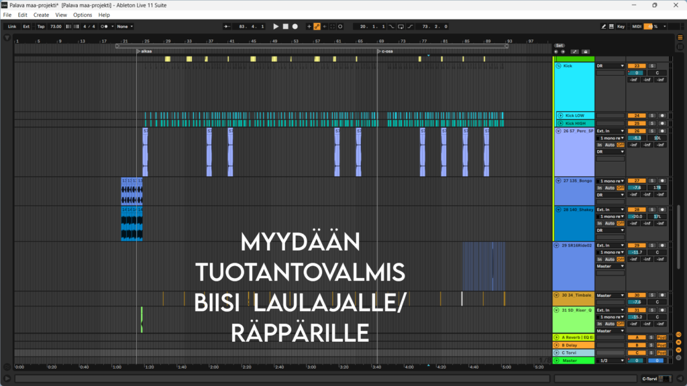
Task: Click the c-osa locator marker
Action: (x=379, y=51)
